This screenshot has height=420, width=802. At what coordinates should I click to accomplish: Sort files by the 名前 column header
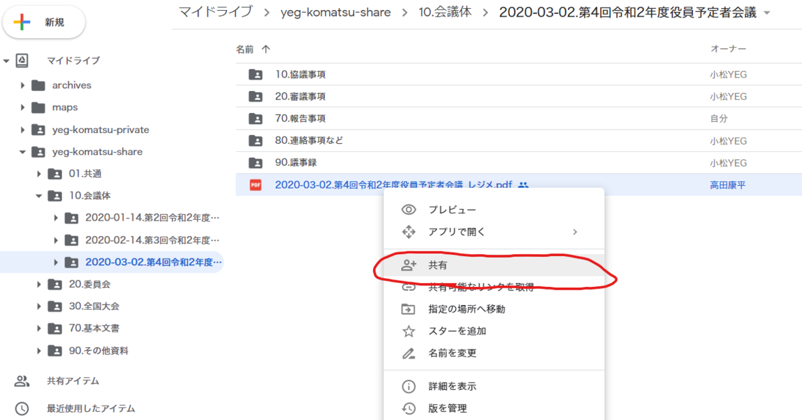[x=254, y=49]
